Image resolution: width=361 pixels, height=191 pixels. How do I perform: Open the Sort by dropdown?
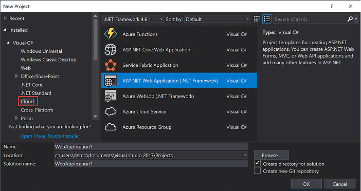(x=217, y=20)
